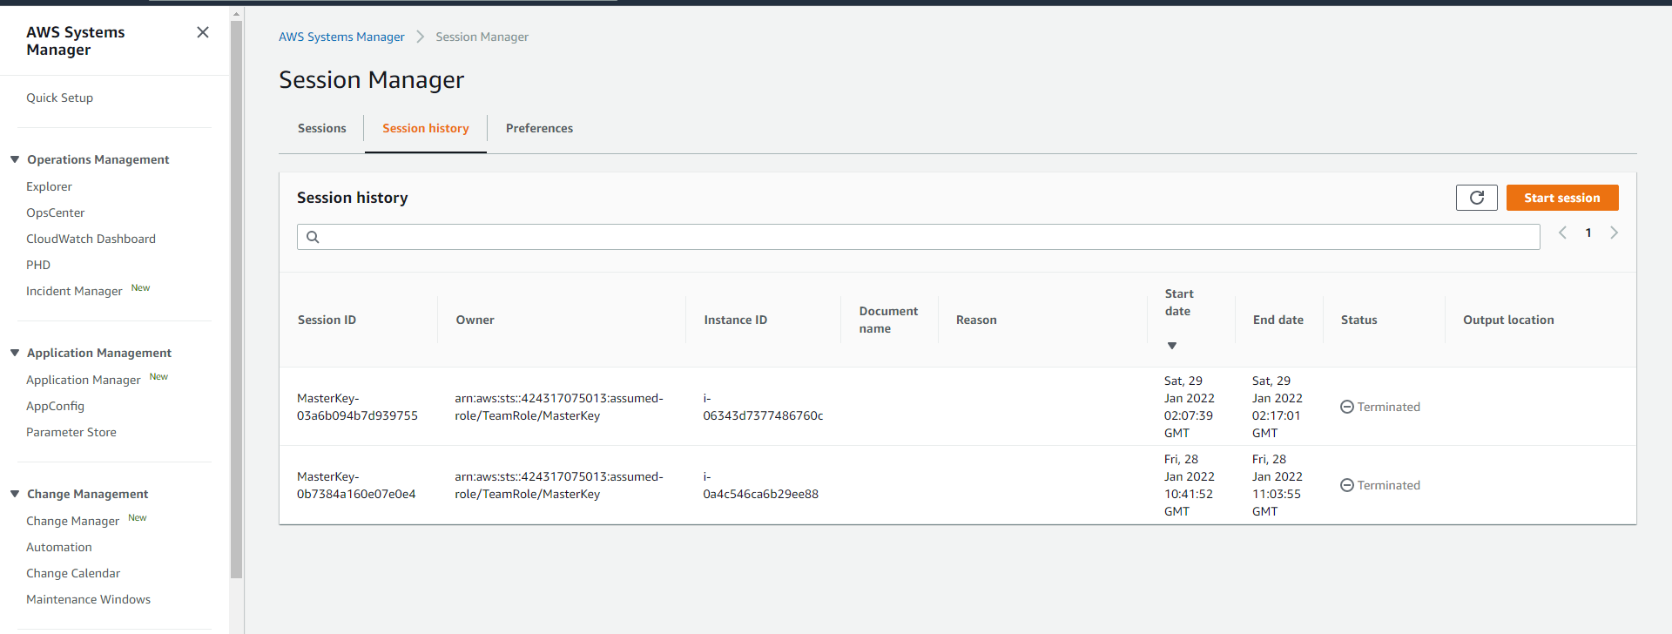Open Parameter Store from sidebar
Screen dimensions: 1672x634
[71, 432]
